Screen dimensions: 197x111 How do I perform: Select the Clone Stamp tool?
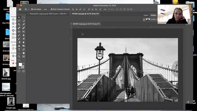coord(23,35)
